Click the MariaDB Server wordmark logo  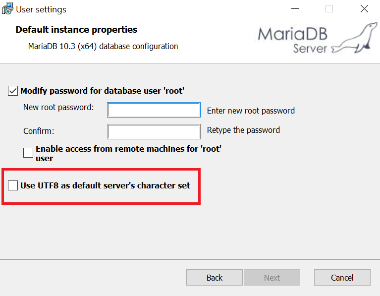pyautogui.click(x=293, y=40)
